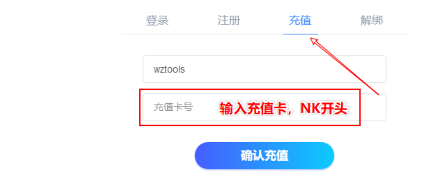Viewport: 431px width, 195px height.
Task: Select the 充值 tab
Action: 300,21
